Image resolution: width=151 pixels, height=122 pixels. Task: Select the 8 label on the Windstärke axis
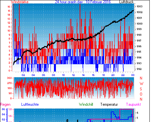(9, 39)
